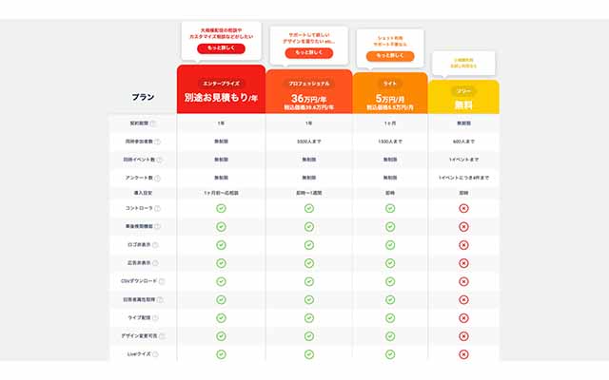Open help icon beside 広告非表示
Screen dimensions: 609x380
(x=155, y=263)
